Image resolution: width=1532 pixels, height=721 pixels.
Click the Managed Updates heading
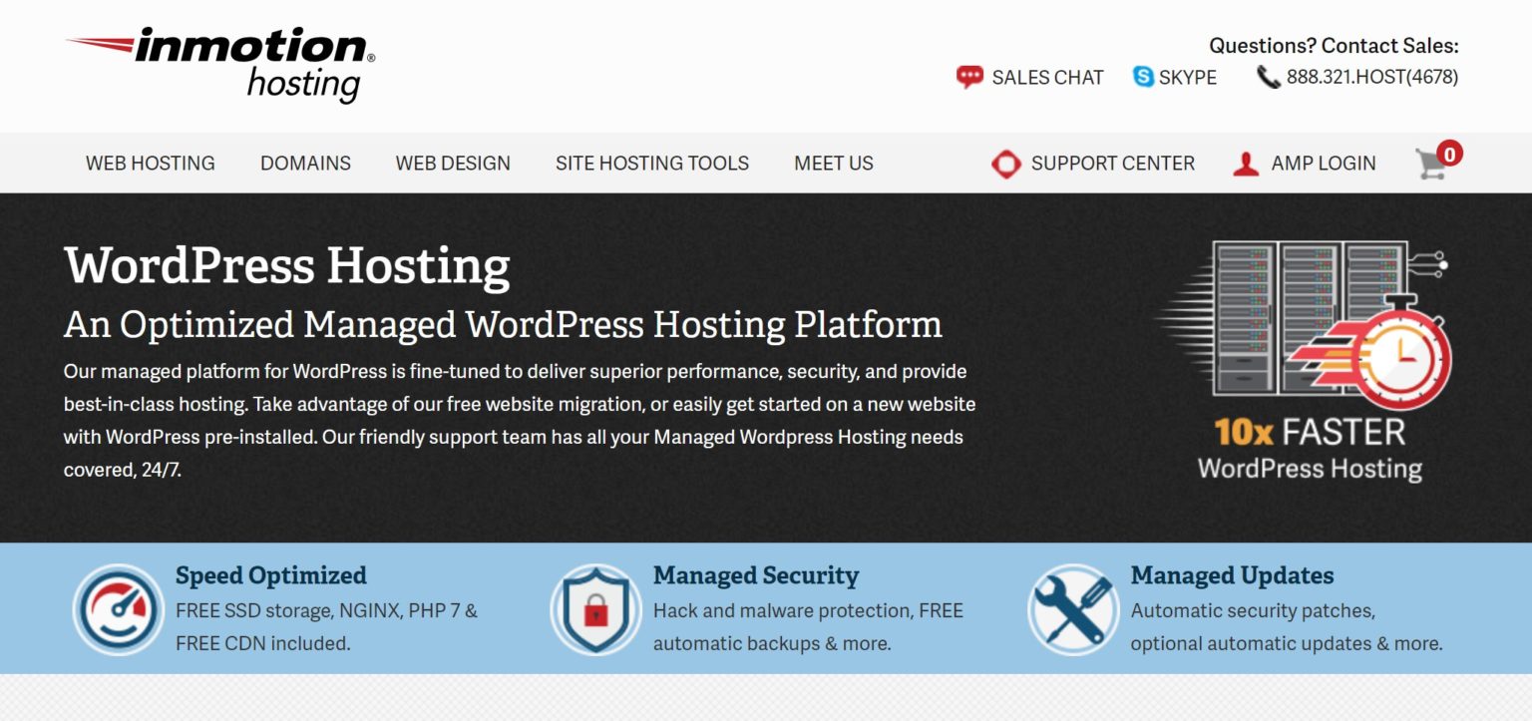tap(1232, 575)
